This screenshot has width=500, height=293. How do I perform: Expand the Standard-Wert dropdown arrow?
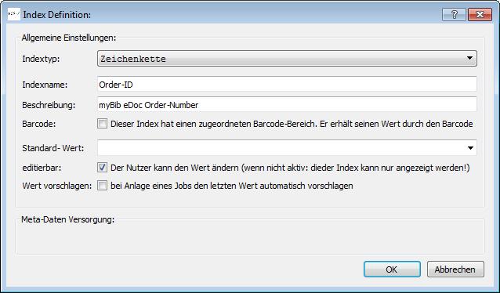(x=470, y=148)
